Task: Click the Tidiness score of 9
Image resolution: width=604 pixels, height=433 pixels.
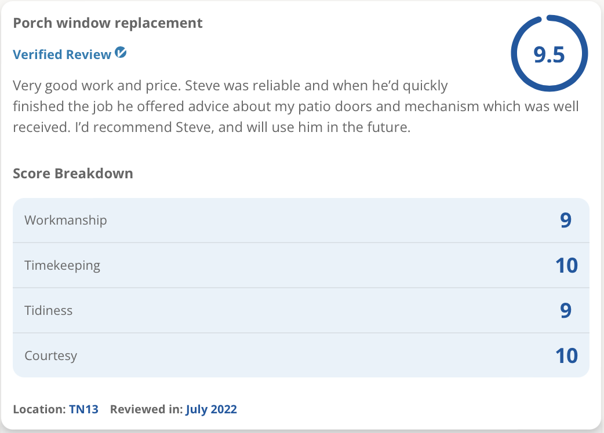Action: click(566, 311)
